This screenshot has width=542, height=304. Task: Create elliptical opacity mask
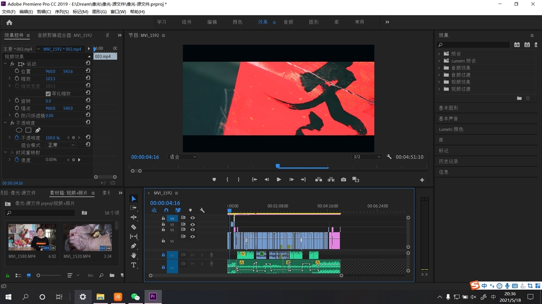tap(19, 130)
